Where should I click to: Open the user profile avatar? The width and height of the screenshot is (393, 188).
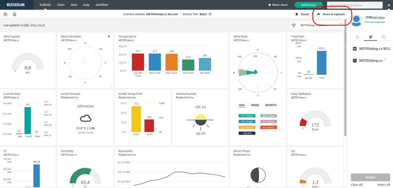click(356, 20)
